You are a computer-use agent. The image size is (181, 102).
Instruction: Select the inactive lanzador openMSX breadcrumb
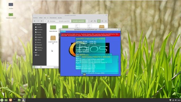click(64, 21)
